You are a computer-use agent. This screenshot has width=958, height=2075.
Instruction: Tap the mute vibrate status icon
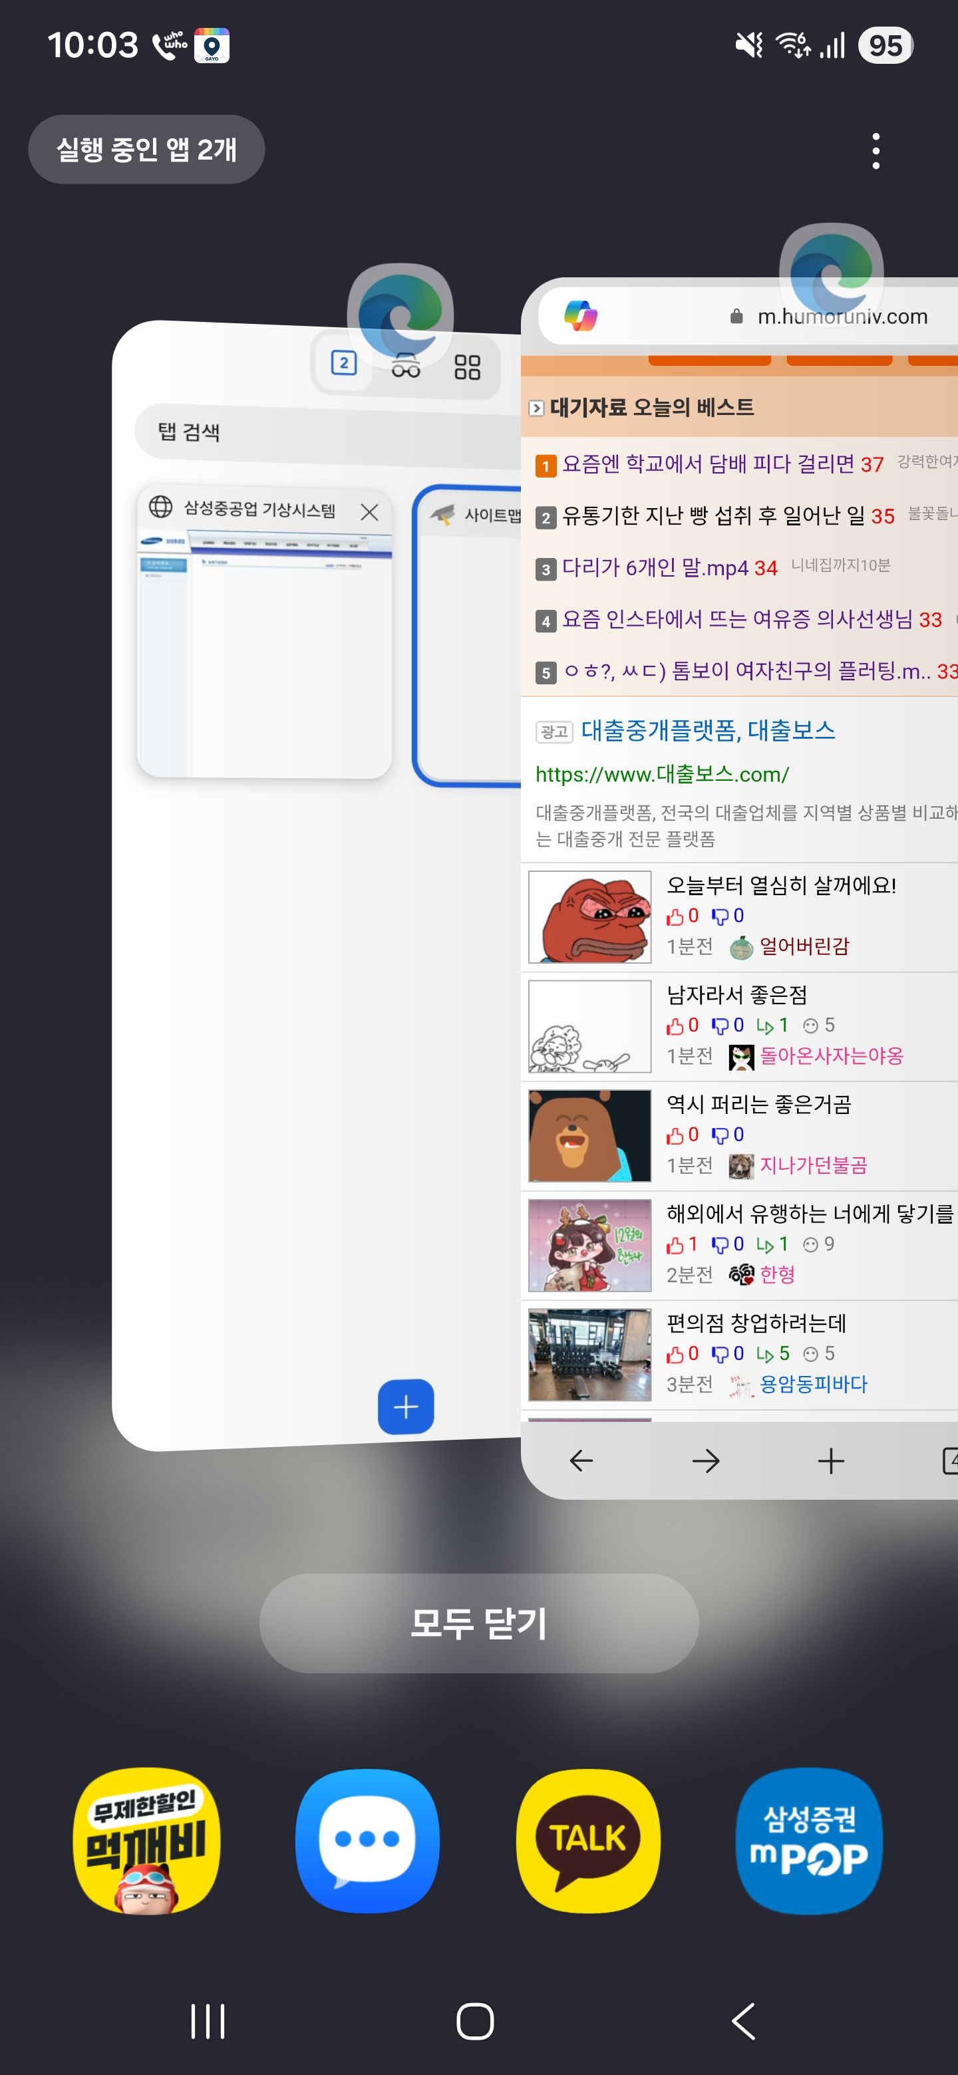pyautogui.click(x=749, y=45)
